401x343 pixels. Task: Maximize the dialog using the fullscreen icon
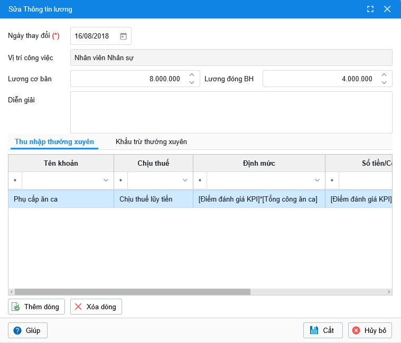(x=370, y=9)
